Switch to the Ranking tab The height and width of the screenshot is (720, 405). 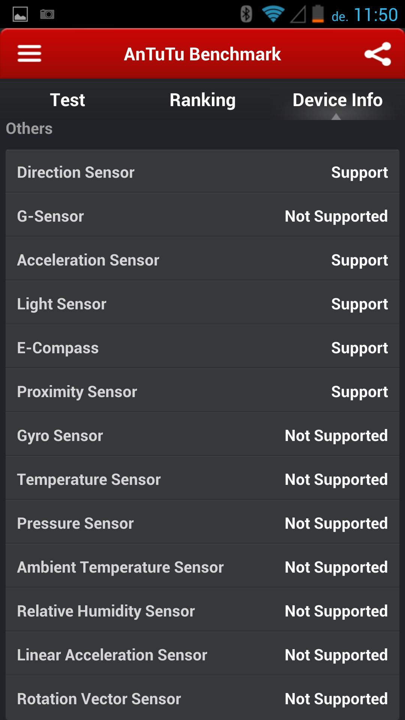click(x=202, y=100)
